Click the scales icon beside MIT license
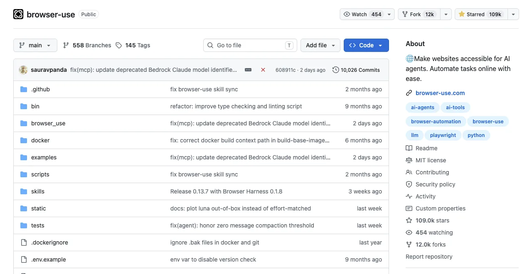This screenshot has width=532, height=274. point(409,160)
